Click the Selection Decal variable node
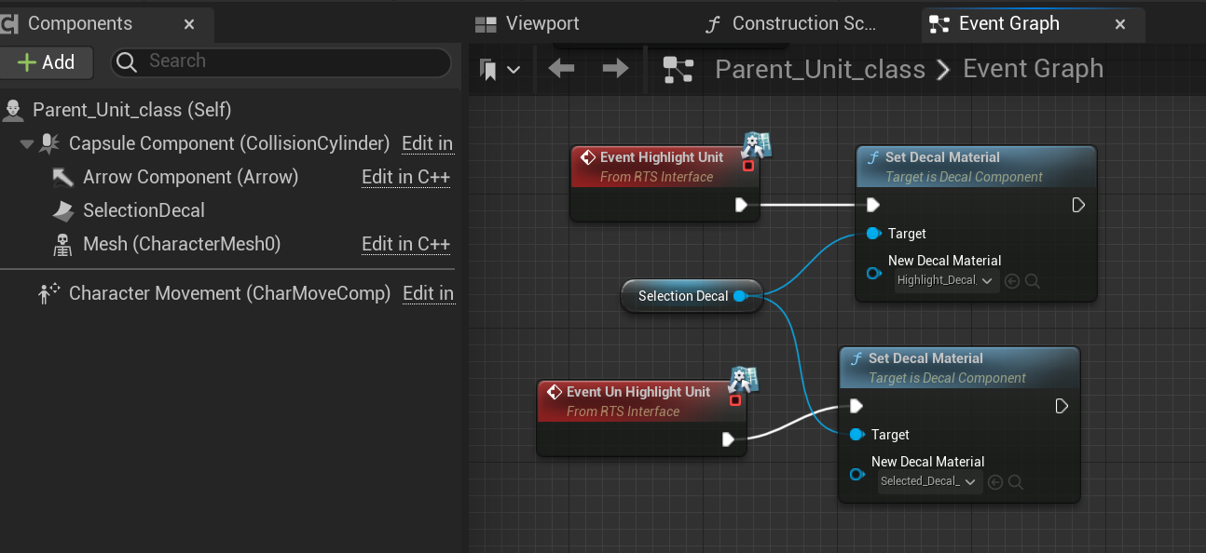 coord(682,296)
